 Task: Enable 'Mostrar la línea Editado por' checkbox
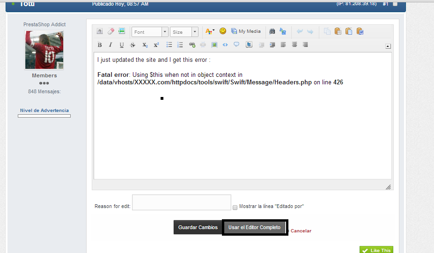click(x=235, y=207)
